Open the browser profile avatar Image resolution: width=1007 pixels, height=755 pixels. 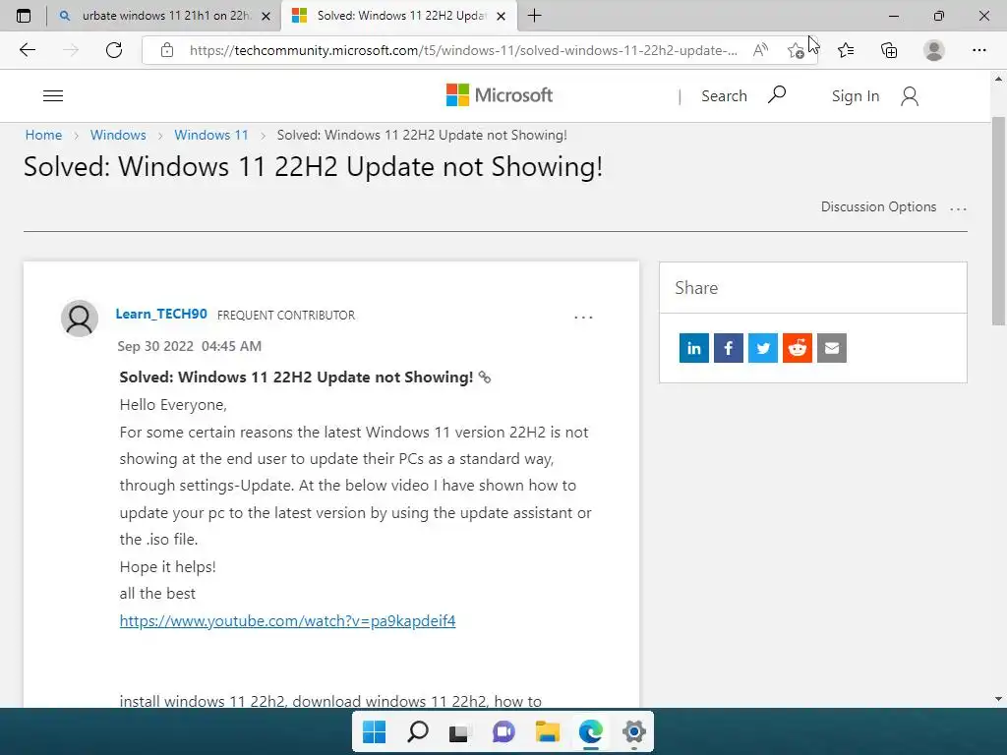(934, 50)
